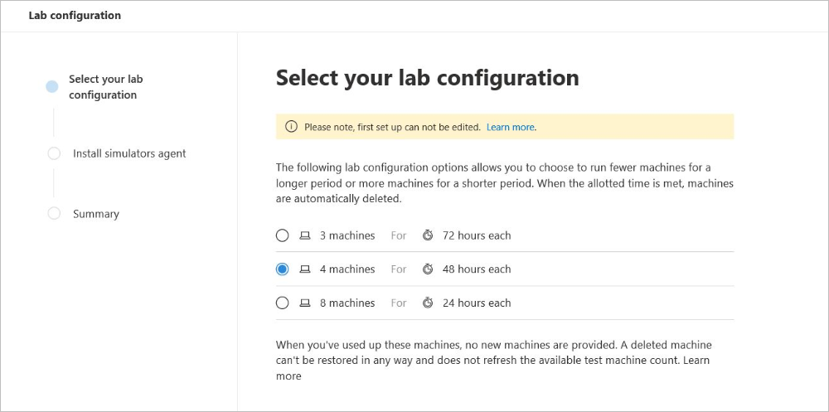Image resolution: width=829 pixels, height=412 pixels.
Task: Click the laptop icon beside 4 machines
Action: (305, 269)
